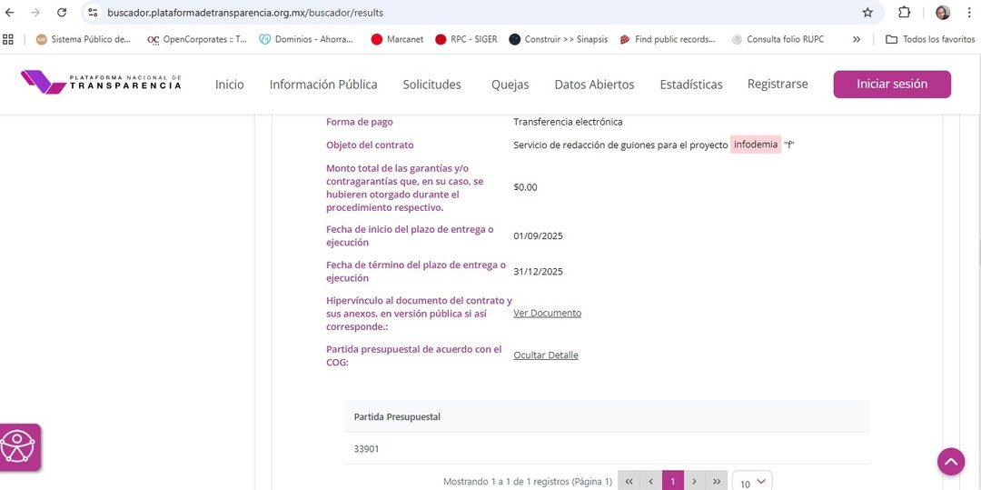Open Sistema Público de... bookmark
This screenshot has height=490, width=981.
(84, 39)
